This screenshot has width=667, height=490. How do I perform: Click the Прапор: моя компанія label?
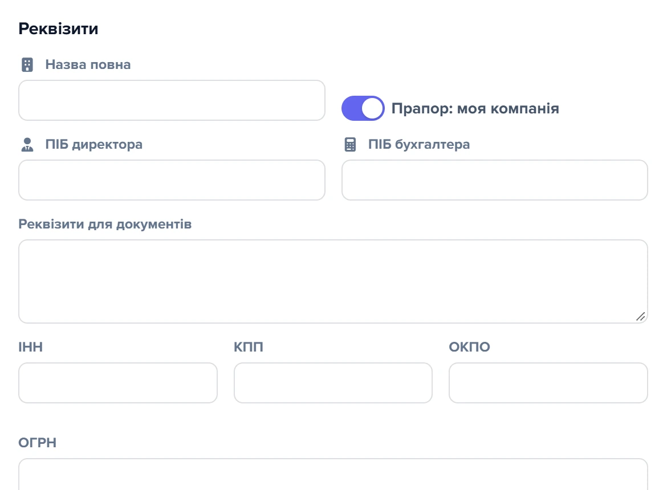[x=475, y=108]
